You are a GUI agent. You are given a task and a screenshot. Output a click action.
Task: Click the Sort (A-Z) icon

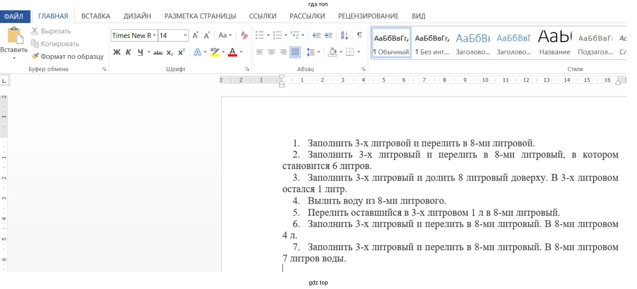[344, 35]
